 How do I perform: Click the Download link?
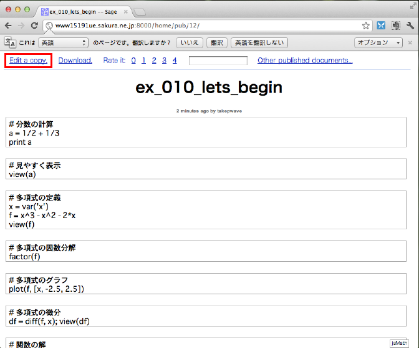coord(75,61)
